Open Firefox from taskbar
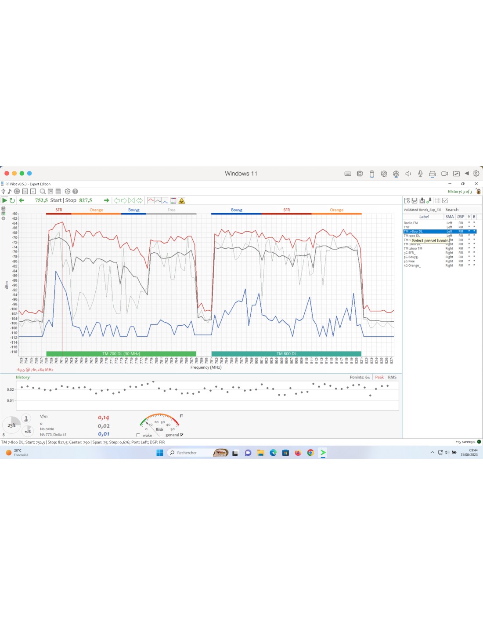This screenshot has width=483, height=625. 298,453
